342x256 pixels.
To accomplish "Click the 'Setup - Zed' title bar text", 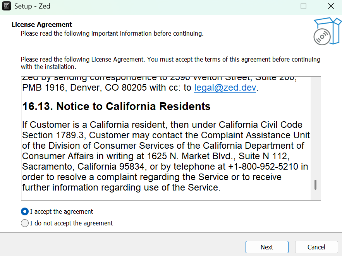I will [32, 6].
